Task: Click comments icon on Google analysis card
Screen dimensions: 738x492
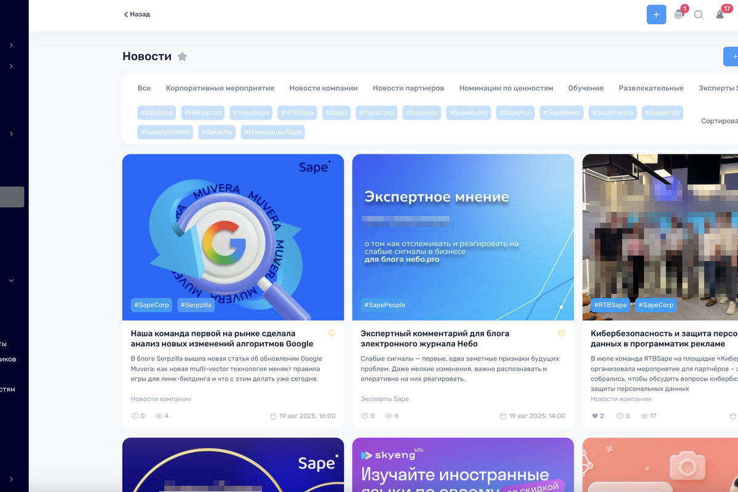Action: click(x=135, y=416)
